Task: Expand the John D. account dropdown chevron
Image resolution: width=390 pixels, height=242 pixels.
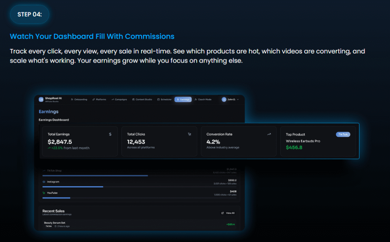Action: coord(238,100)
